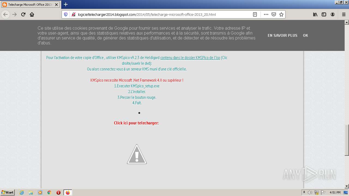Click the page vertical scrollbar thumb

pos(347,140)
